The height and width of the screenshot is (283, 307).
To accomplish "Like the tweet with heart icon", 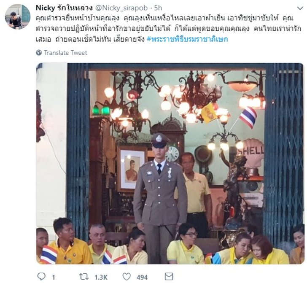I will 127,277.
